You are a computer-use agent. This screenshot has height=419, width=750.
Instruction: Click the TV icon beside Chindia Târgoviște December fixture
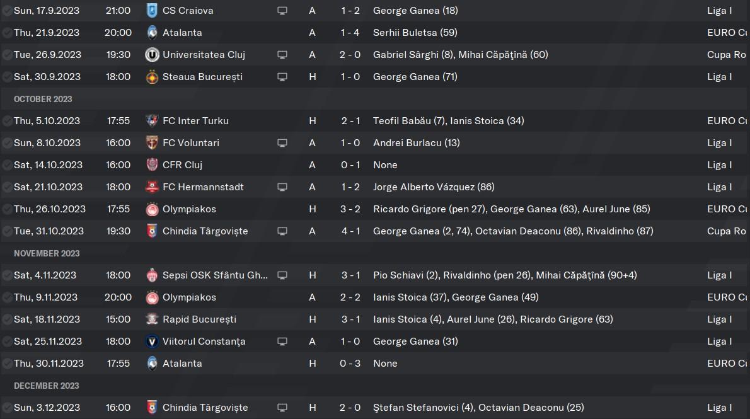pyautogui.click(x=282, y=408)
